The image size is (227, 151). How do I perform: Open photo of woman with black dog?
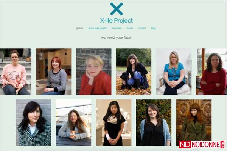134,72
